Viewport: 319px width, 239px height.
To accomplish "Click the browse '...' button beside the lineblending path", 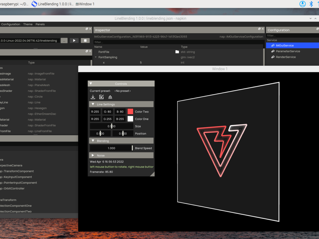I will pos(64,40).
